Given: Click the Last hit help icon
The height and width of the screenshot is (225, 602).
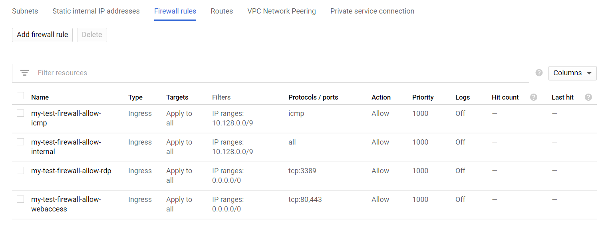Looking at the screenshot, I should 588,97.
